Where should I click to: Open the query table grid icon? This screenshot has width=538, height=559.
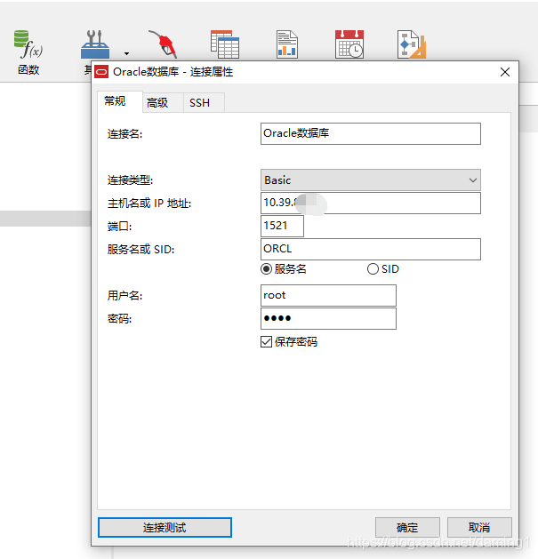coord(225,44)
